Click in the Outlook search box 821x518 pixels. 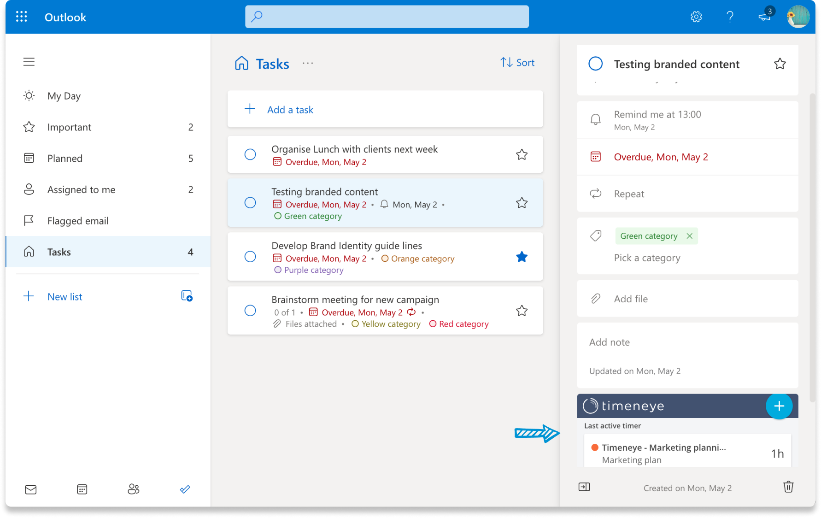click(x=387, y=17)
